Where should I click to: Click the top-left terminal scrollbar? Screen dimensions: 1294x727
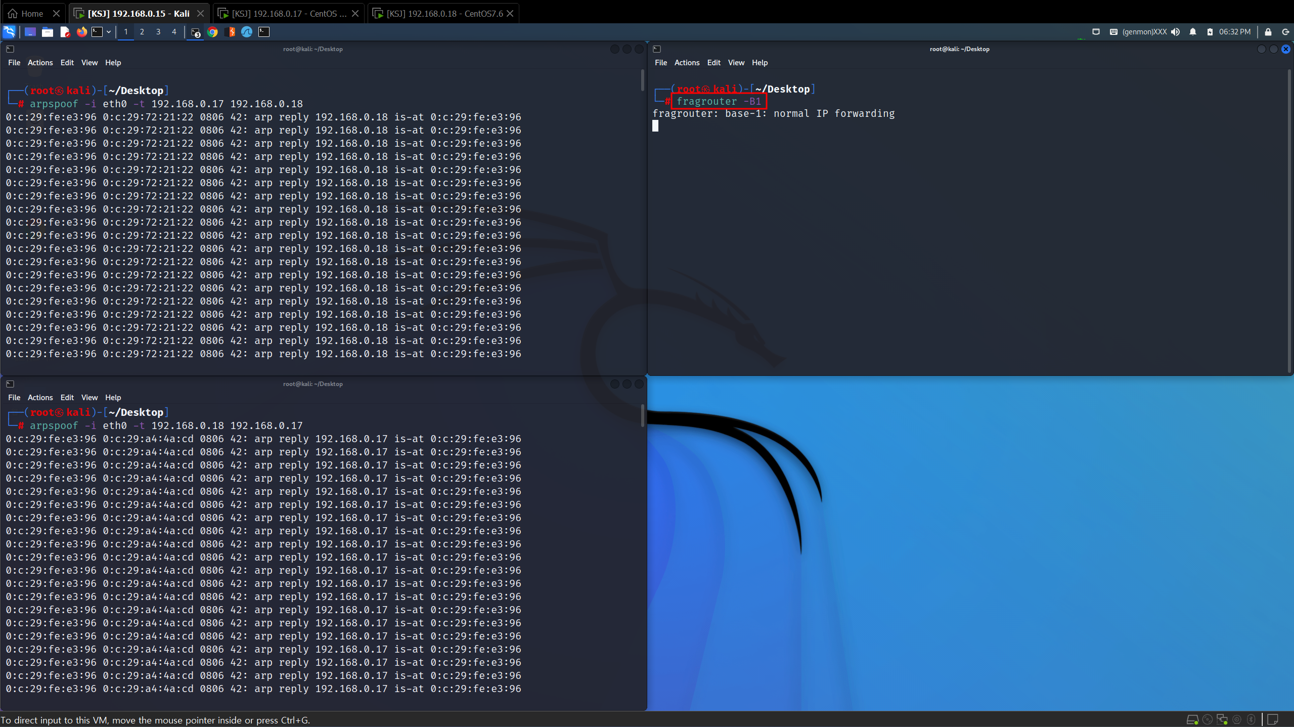click(x=642, y=81)
